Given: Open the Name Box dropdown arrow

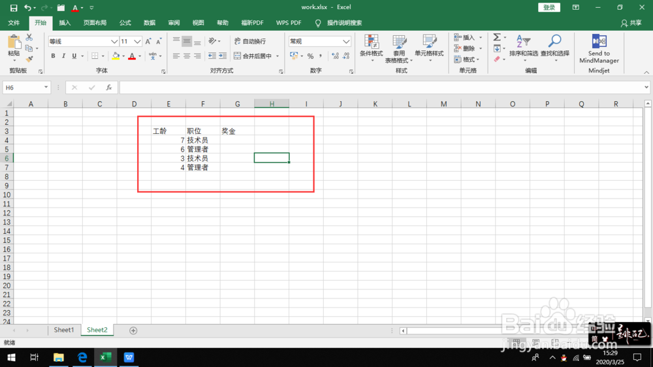Looking at the screenshot, I should (46, 88).
